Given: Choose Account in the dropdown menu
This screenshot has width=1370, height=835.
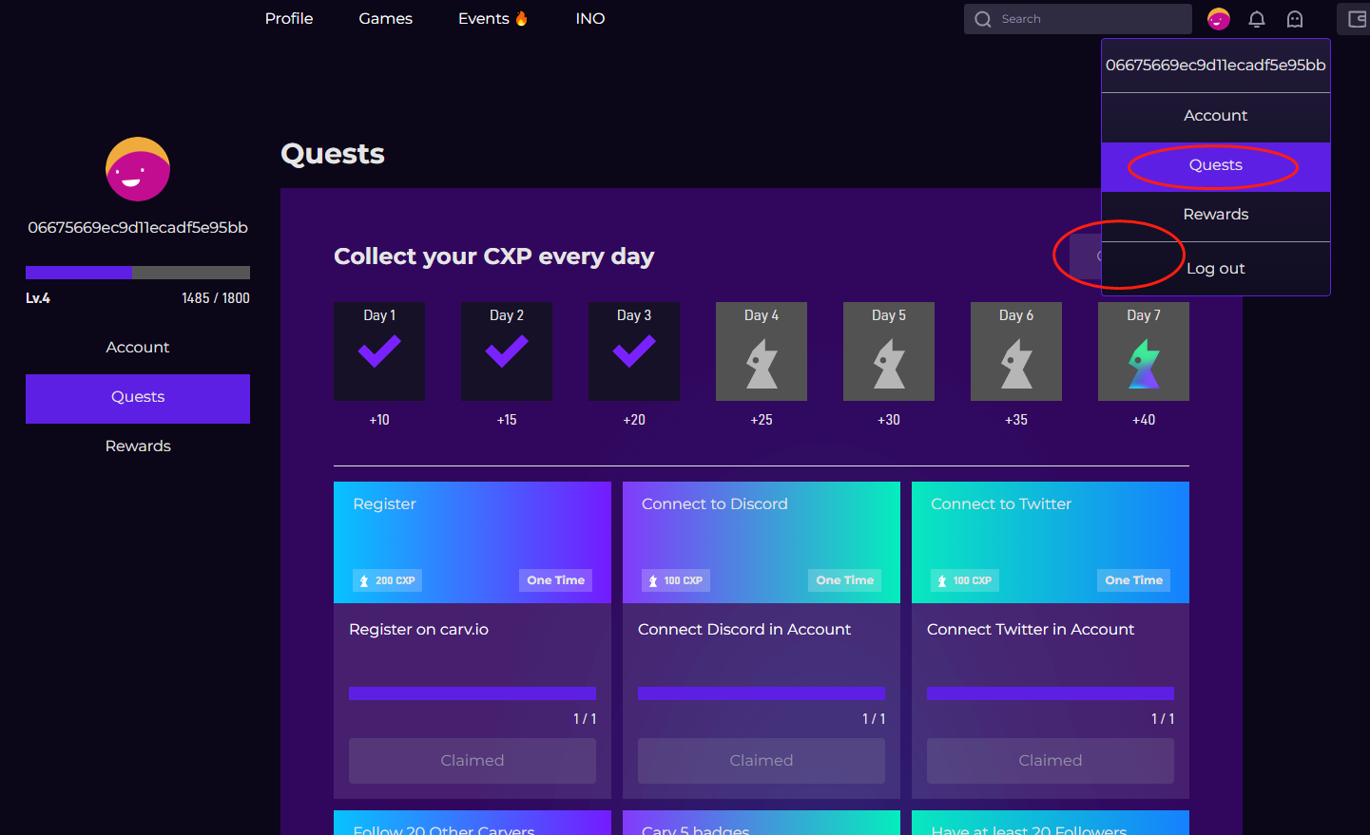Looking at the screenshot, I should (x=1215, y=116).
